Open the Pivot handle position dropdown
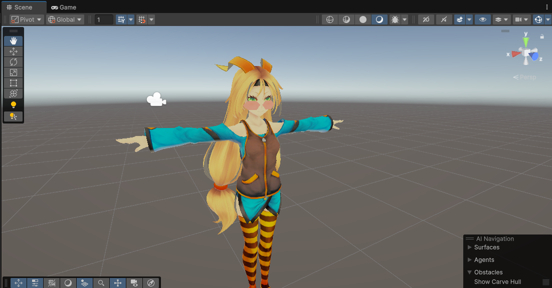The width and height of the screenshot is (552, 288). 27,19
